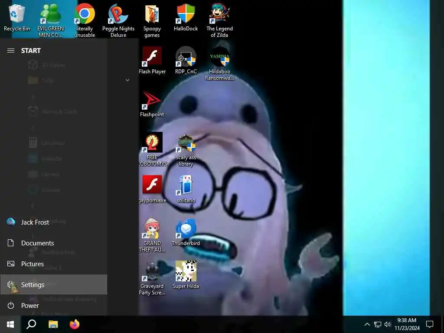Open the network status tray icon
Screen dimensions: 444x333
tap(378, 324)
